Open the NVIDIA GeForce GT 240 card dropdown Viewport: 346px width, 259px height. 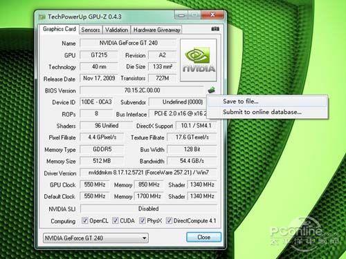(x=95, y=238)
